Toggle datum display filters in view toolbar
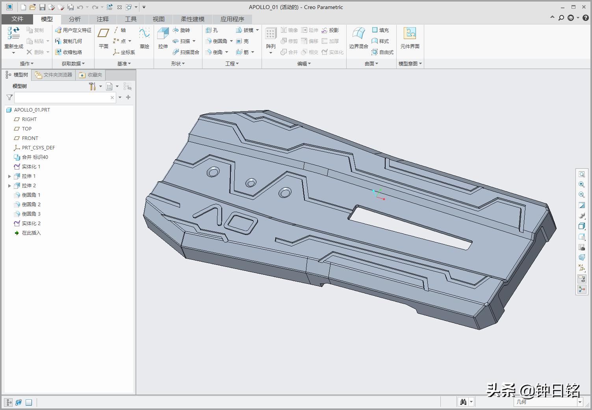 (582, 268)
